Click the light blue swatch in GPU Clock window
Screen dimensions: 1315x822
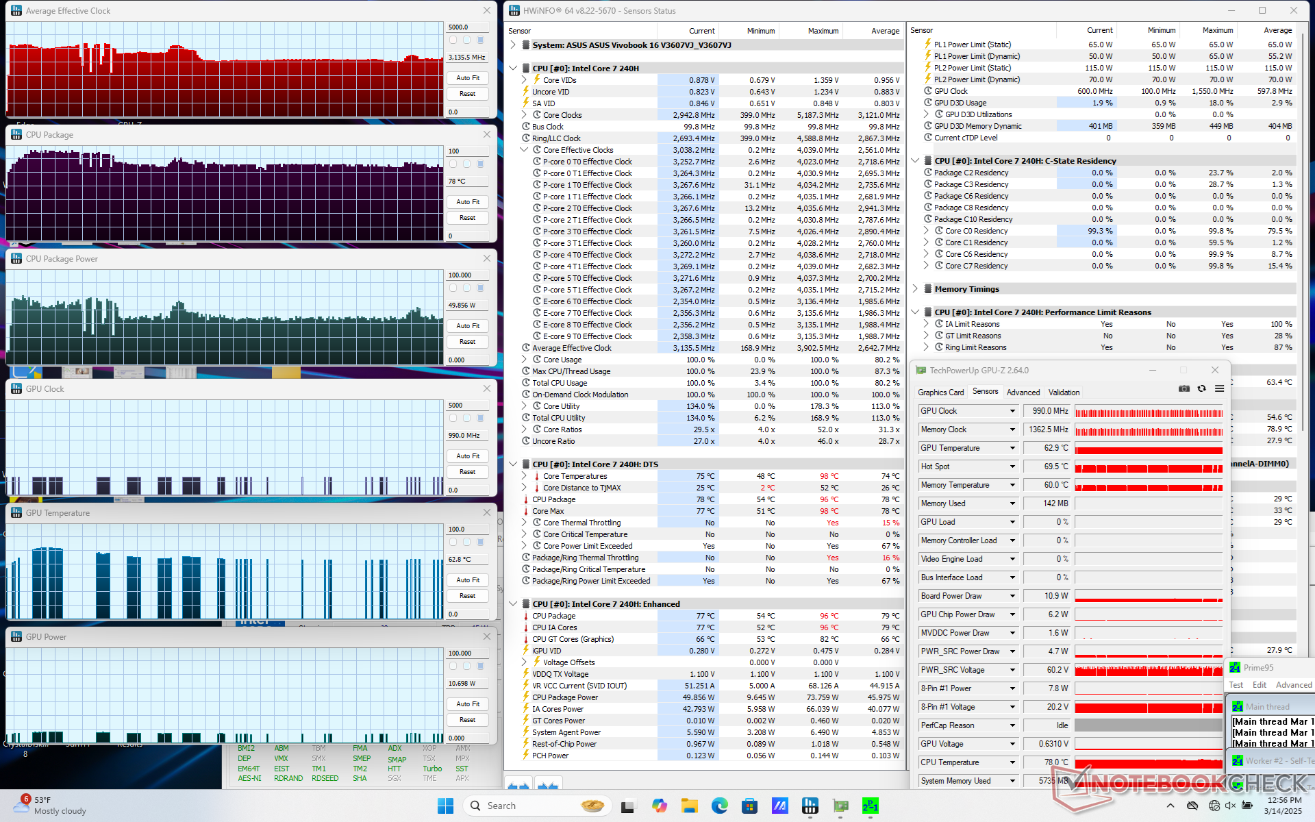466,418
